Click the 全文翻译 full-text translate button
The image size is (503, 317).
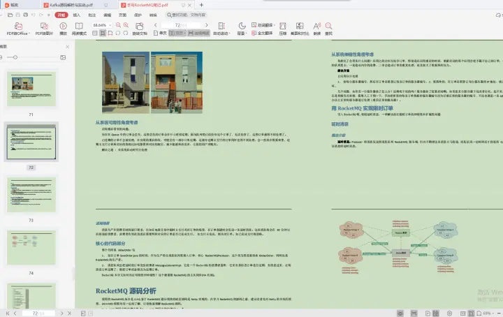[x=262, y=33]
